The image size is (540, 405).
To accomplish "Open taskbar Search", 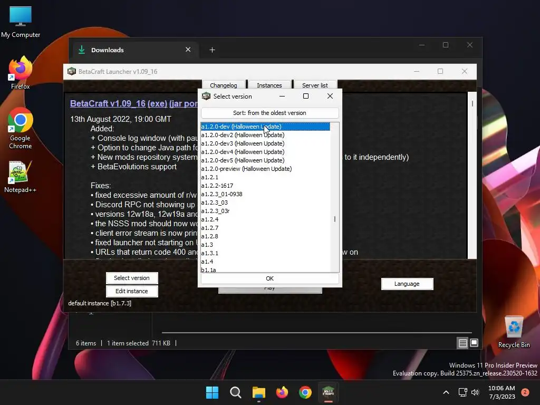I will click(x=236, y=392).
